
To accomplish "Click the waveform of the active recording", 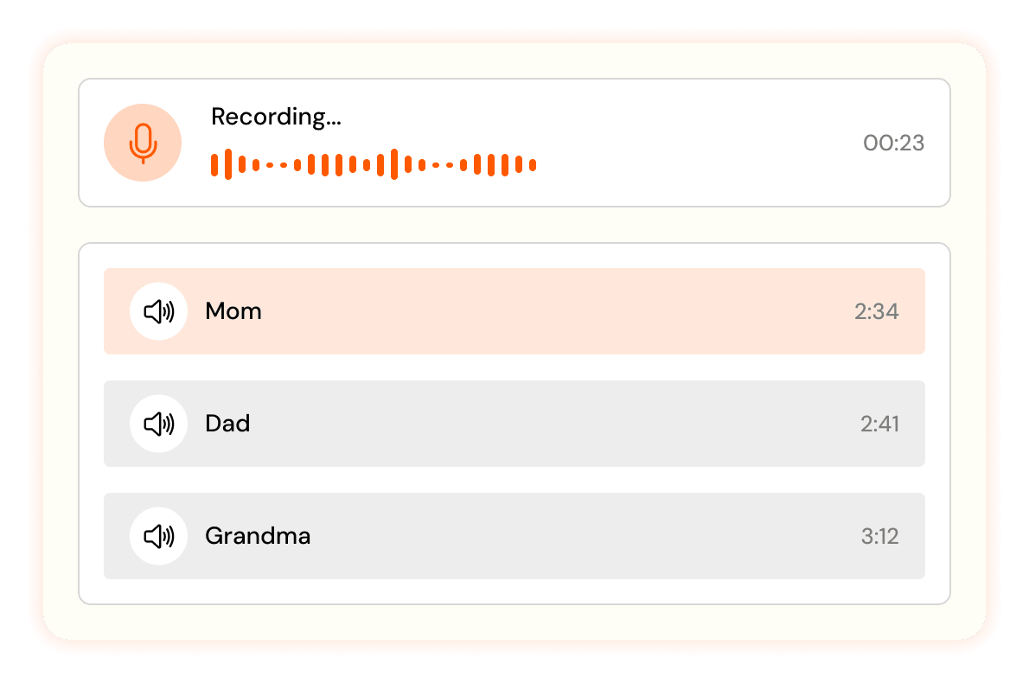I will pyautogui.click(x=372, y=163).
